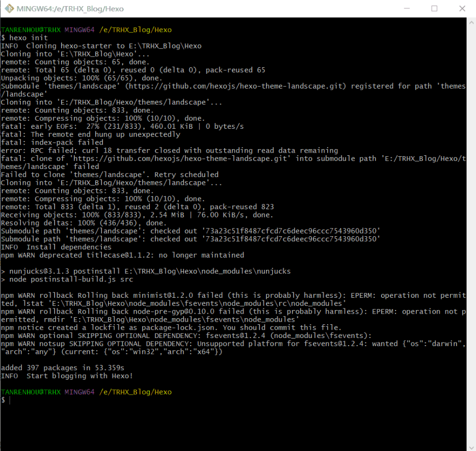Screen dimensions: 476x451
Task: Click the final '$' prompt cursor line
Action: [6, 400]
